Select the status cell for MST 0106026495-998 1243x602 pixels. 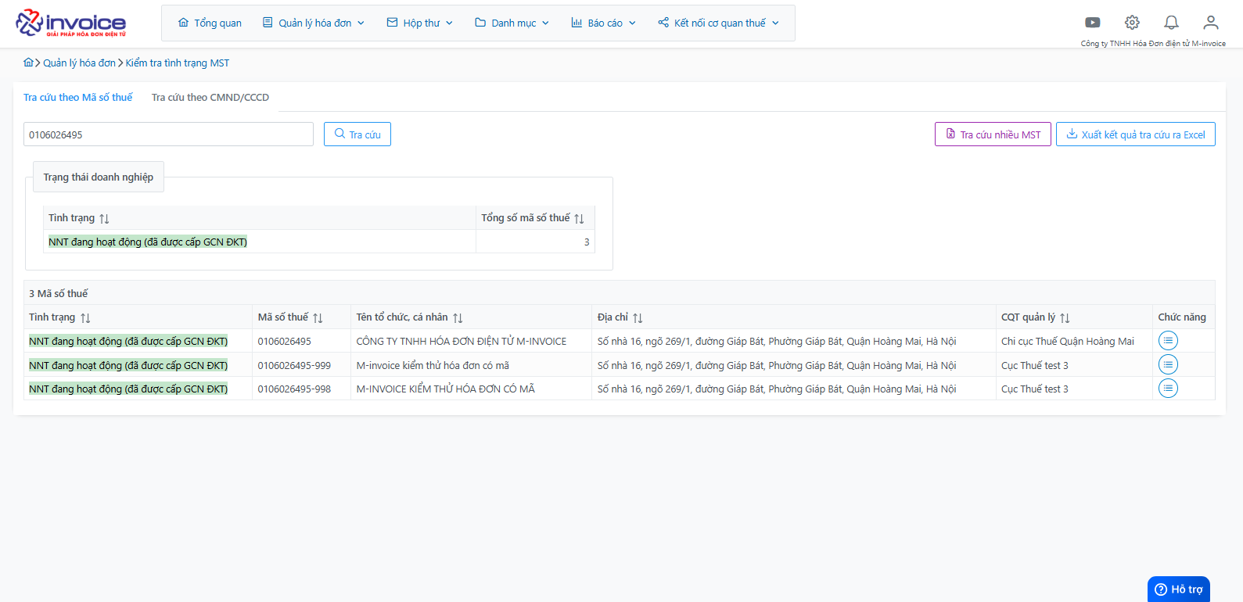pyautogui.click(x=128, y=389)
